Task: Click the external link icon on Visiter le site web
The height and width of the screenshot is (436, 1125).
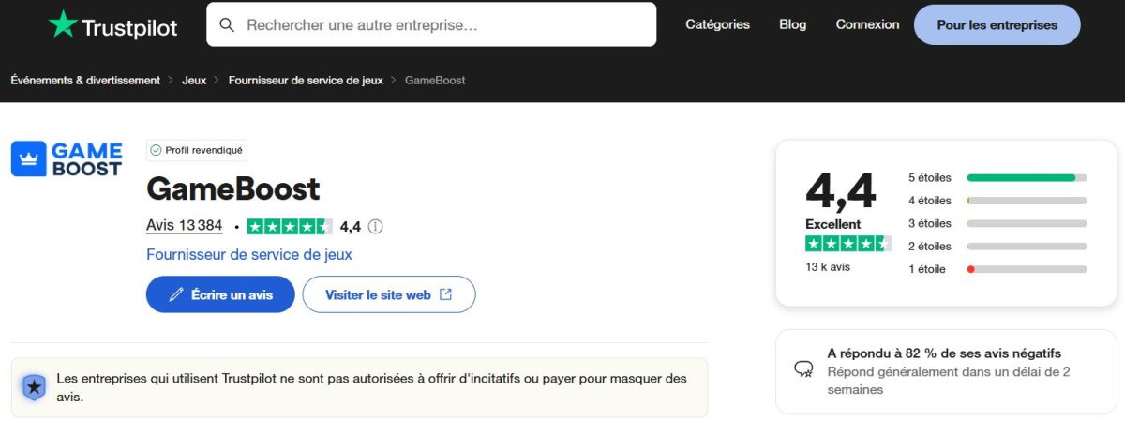Action: [446, 294]
